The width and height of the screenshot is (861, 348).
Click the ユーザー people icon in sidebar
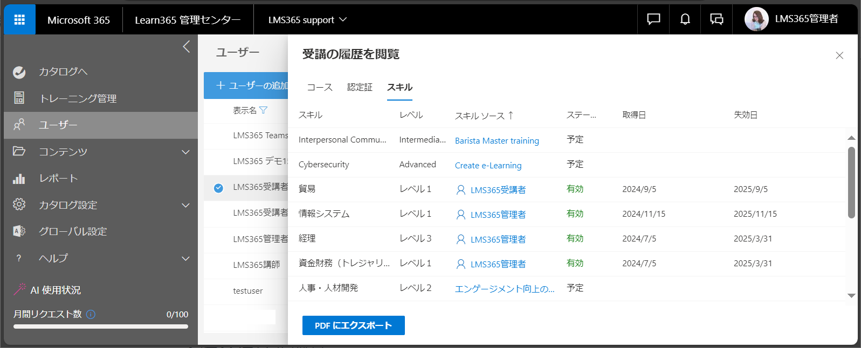[19, 125]
